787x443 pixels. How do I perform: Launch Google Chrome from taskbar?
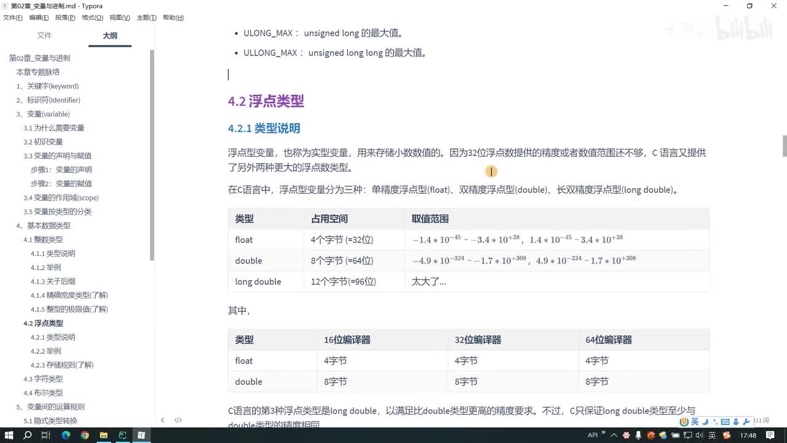(x=84, y=435)
